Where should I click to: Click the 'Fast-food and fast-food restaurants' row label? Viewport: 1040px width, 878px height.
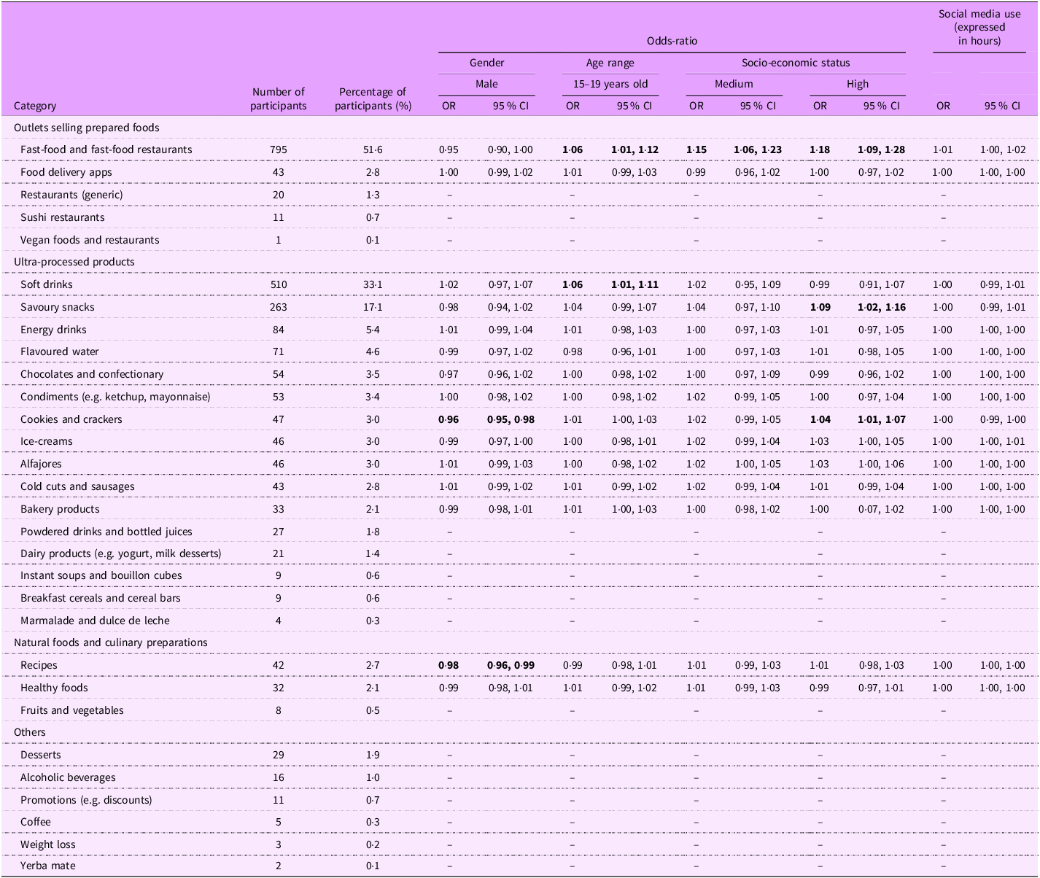point(106,149)
